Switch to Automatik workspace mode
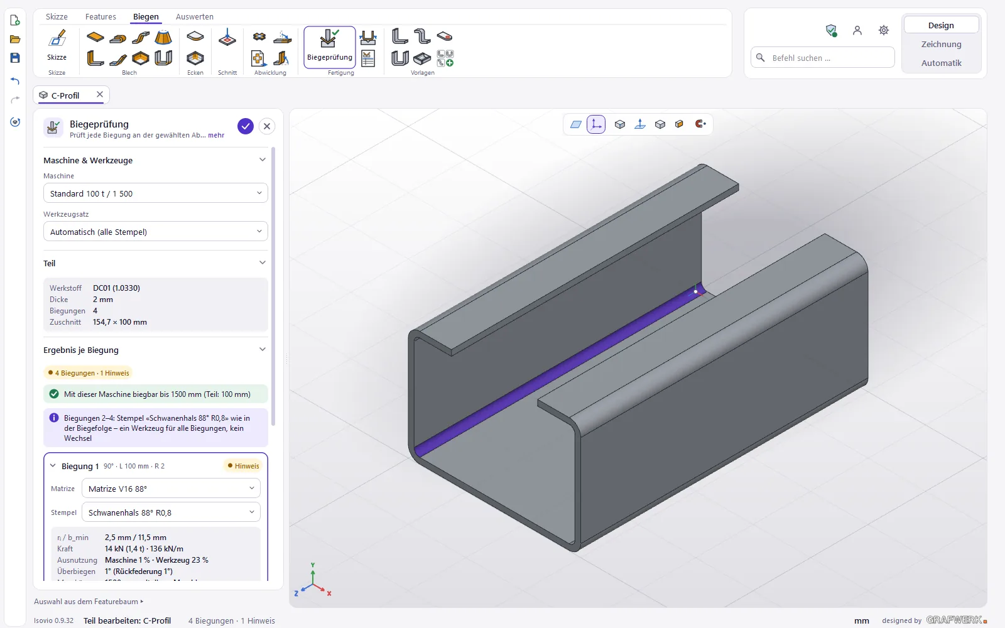Screen dimensions: 1005x628 point(942,63)
